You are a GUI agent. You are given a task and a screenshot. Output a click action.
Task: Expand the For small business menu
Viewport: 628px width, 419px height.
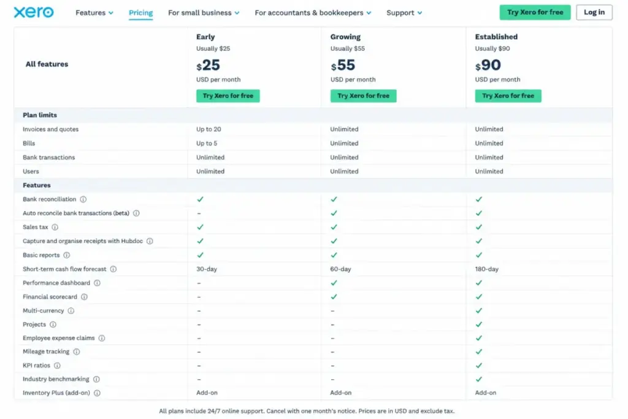(x=204, y=13)
